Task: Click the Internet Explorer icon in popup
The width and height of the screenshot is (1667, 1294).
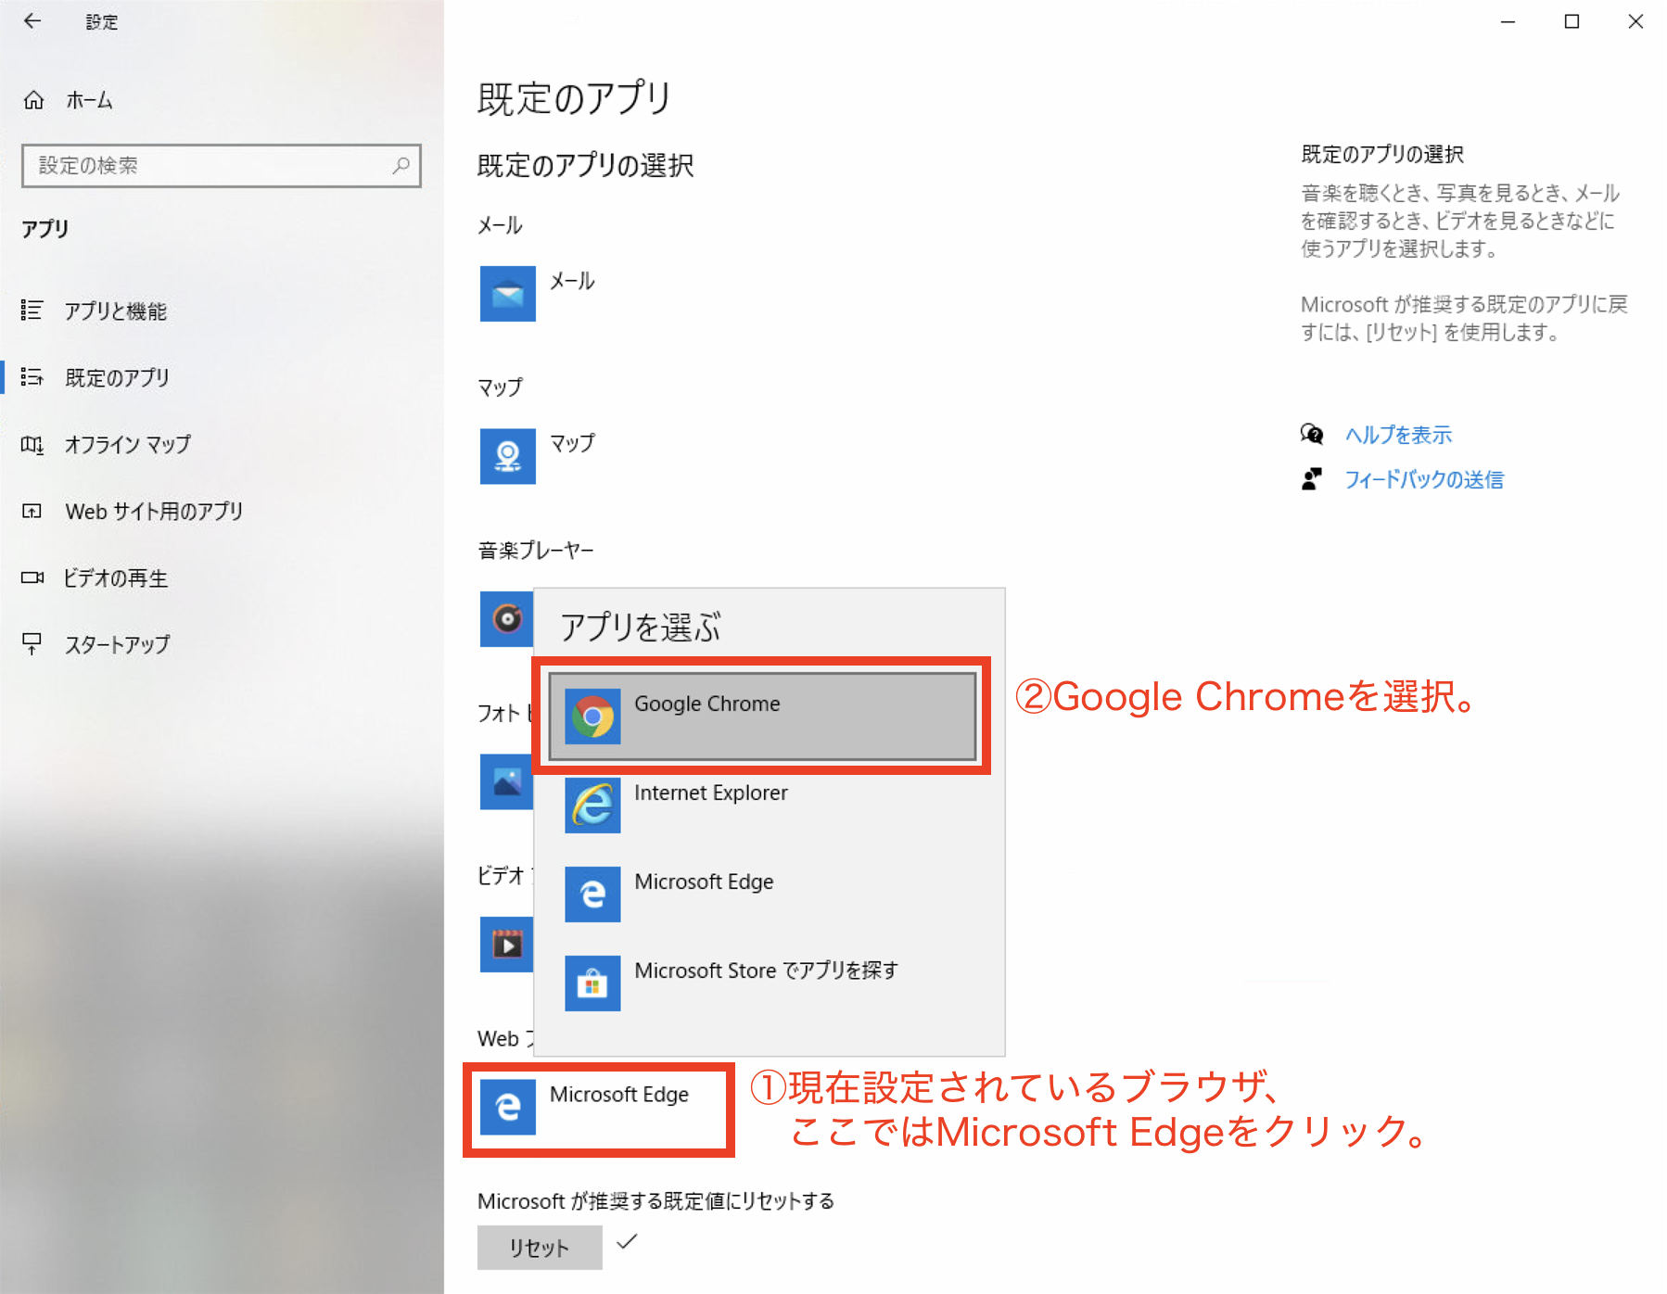Action: click(592, 806)
